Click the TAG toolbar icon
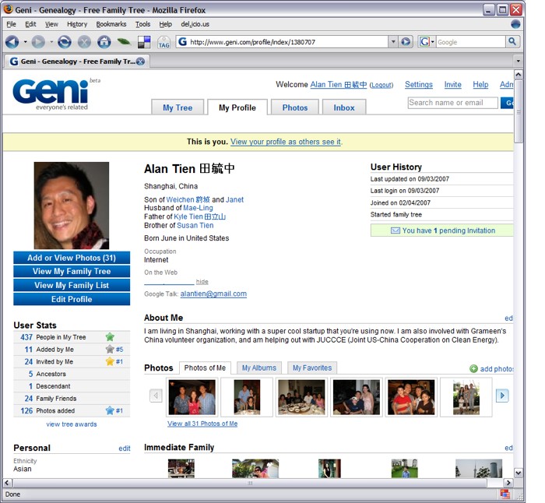 (163, 42)
